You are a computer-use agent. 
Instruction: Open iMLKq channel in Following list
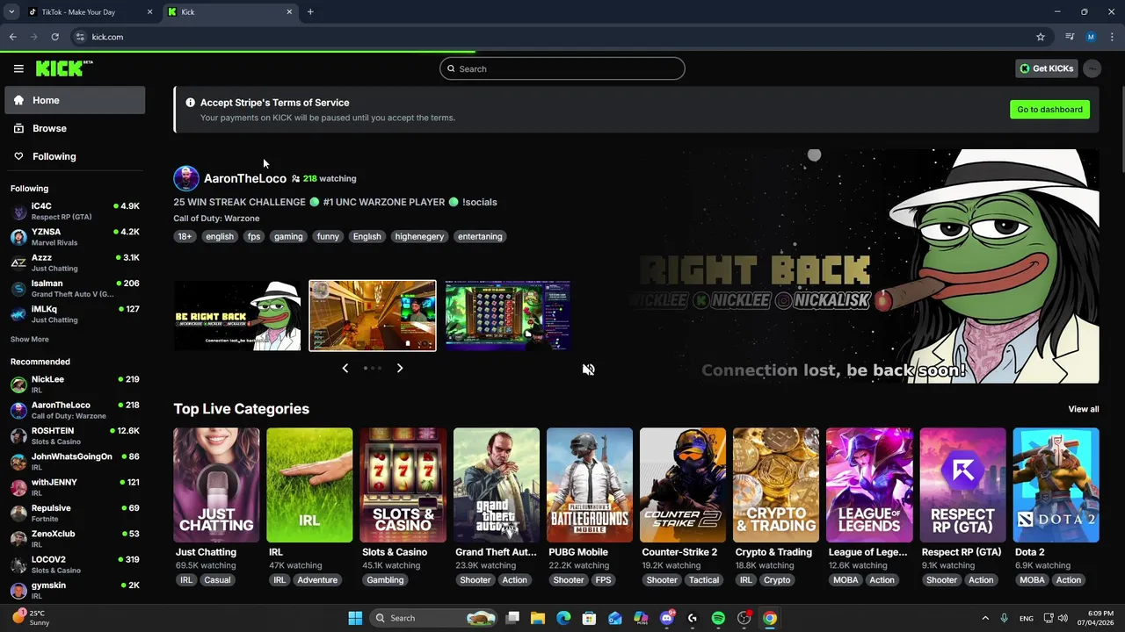[x=75, y=314]
